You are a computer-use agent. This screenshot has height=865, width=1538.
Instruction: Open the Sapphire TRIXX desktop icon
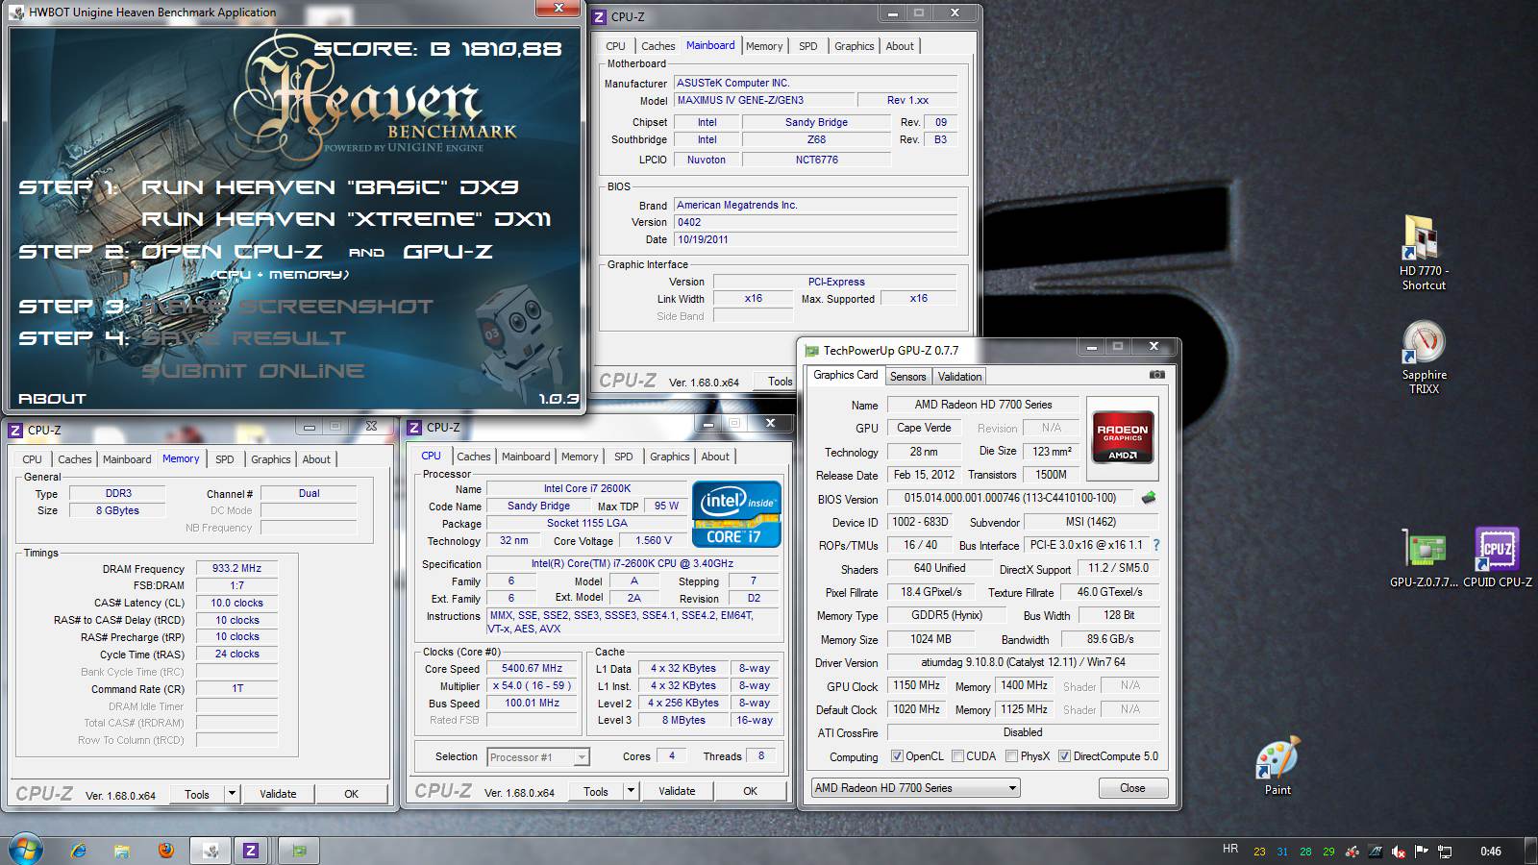1424,358
